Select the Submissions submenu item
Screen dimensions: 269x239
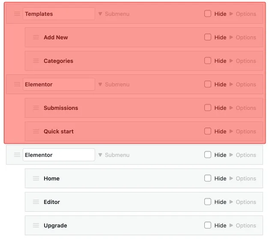pos(61,108)
